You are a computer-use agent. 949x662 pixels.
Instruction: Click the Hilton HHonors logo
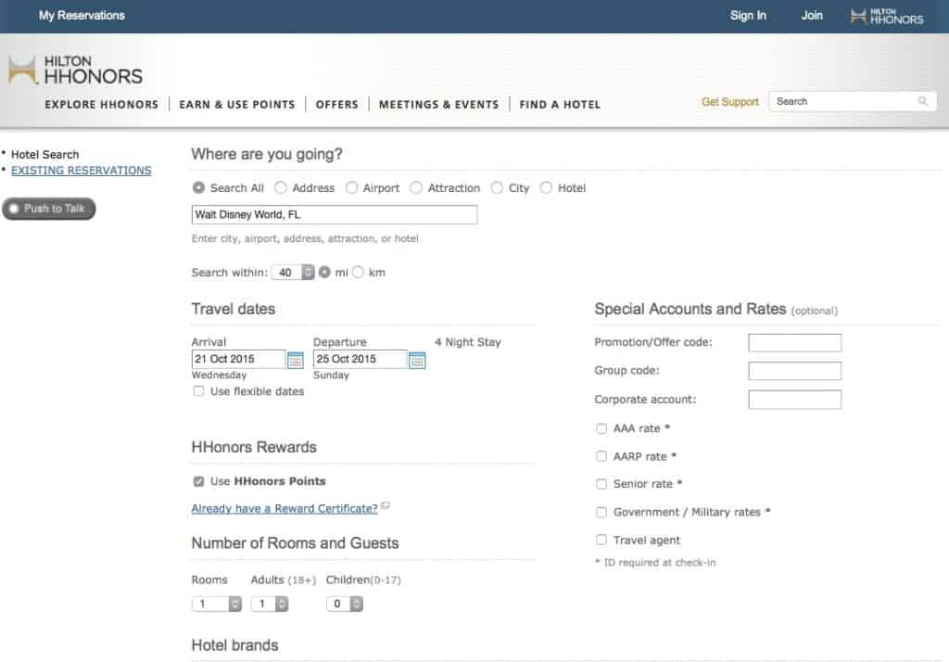point(76,70)
